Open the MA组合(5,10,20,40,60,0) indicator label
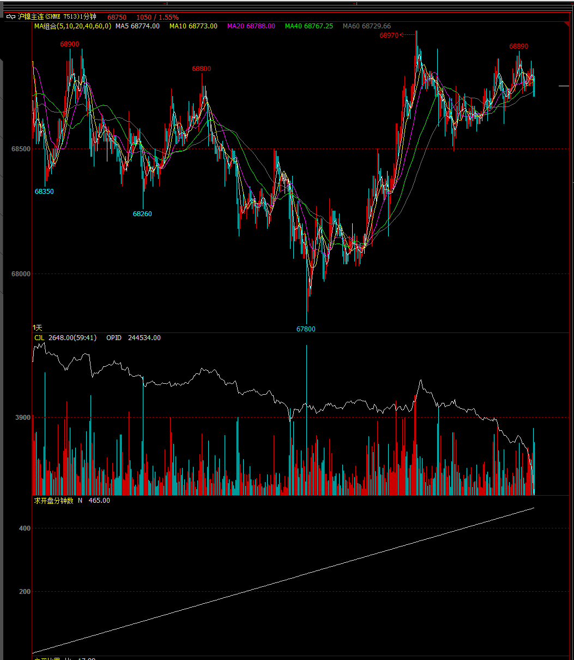The width and height of the screenshot is (574, 660). pyautogui.click(x=72, y=26)
